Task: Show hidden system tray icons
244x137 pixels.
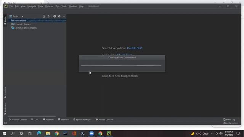Action: 212,134
